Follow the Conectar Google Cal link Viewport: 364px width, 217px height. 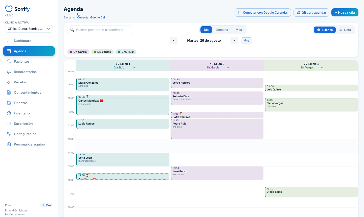point(91,17)
